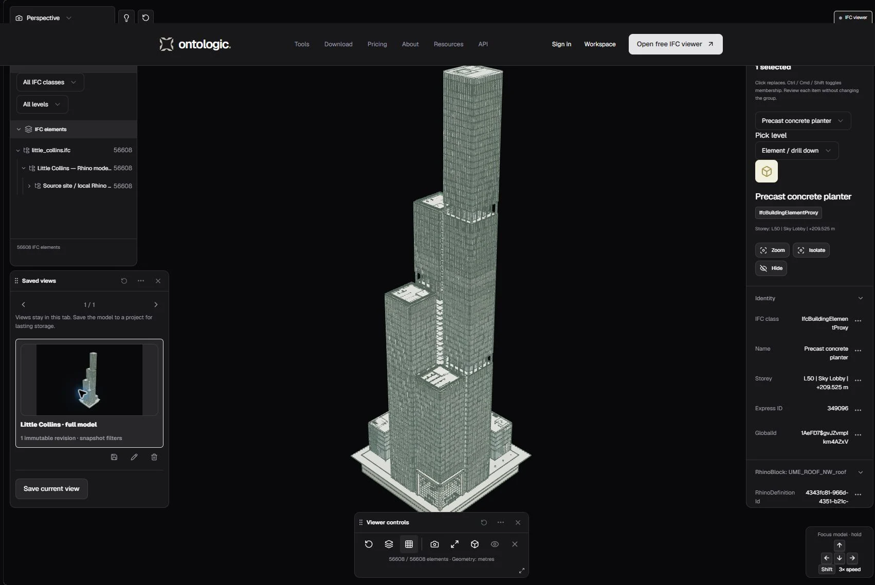Toggle the lightbulb lighting icon

click(x=126, y=18)
